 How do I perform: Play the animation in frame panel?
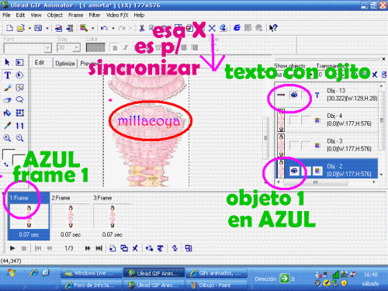pyautogui.click(x=12, y=248)
